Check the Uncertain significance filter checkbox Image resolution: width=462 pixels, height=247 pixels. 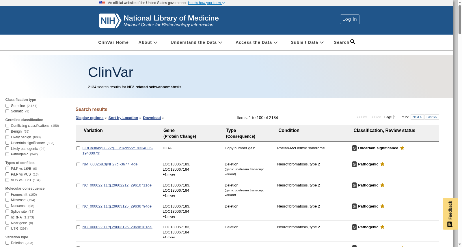(7, 143)
